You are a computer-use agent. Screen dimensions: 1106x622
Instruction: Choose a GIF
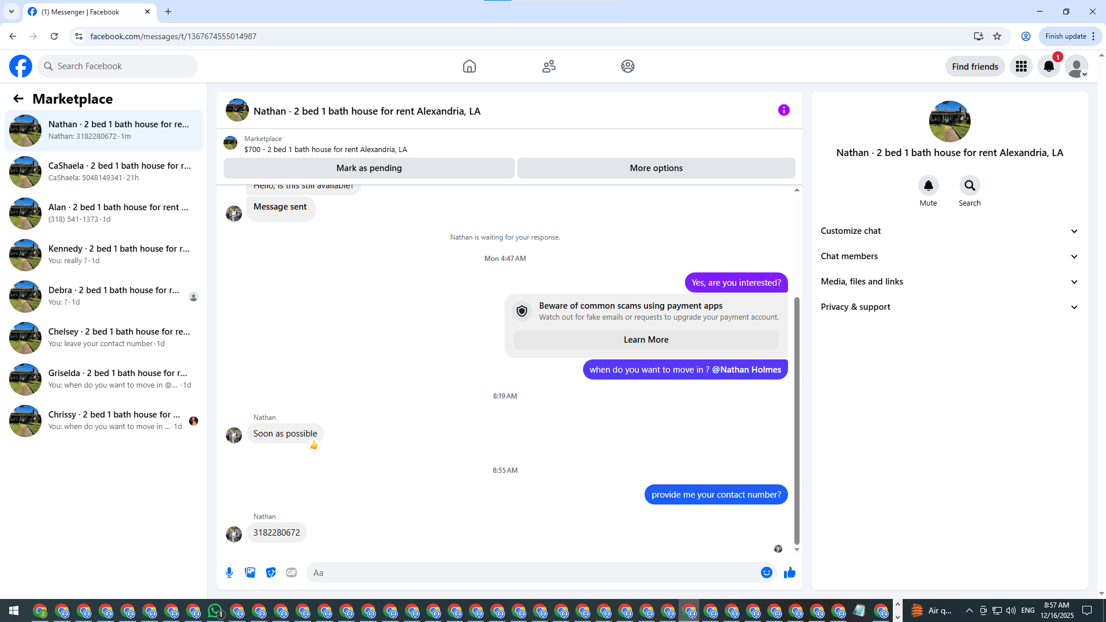tap(291, 572)
